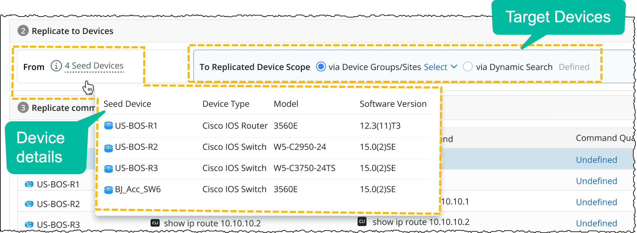The height and width of the screenshot is (233, 637).
Task: Click the right CLI icon beside show ip route
Action: 362,222
